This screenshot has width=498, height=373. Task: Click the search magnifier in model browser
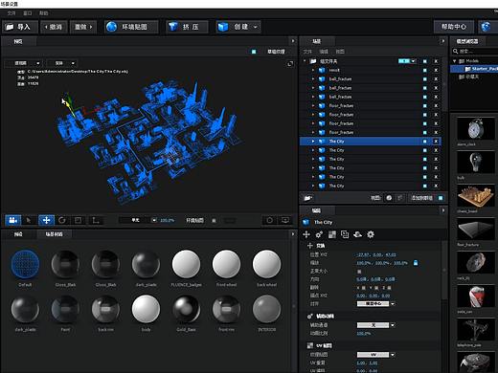click(455, 51)
